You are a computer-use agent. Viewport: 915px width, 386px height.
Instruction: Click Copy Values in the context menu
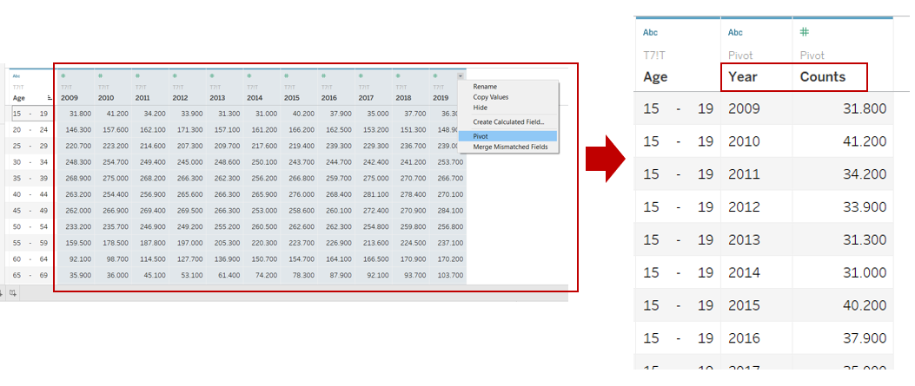[x=491, y=97]
